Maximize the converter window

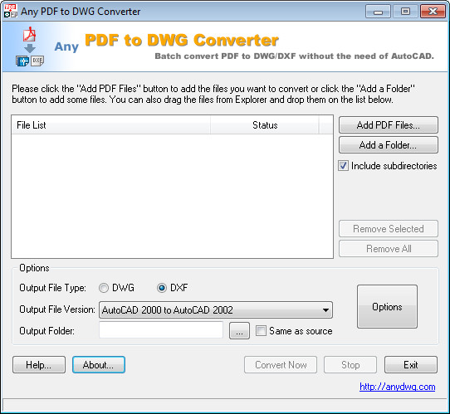pos(405,12)
